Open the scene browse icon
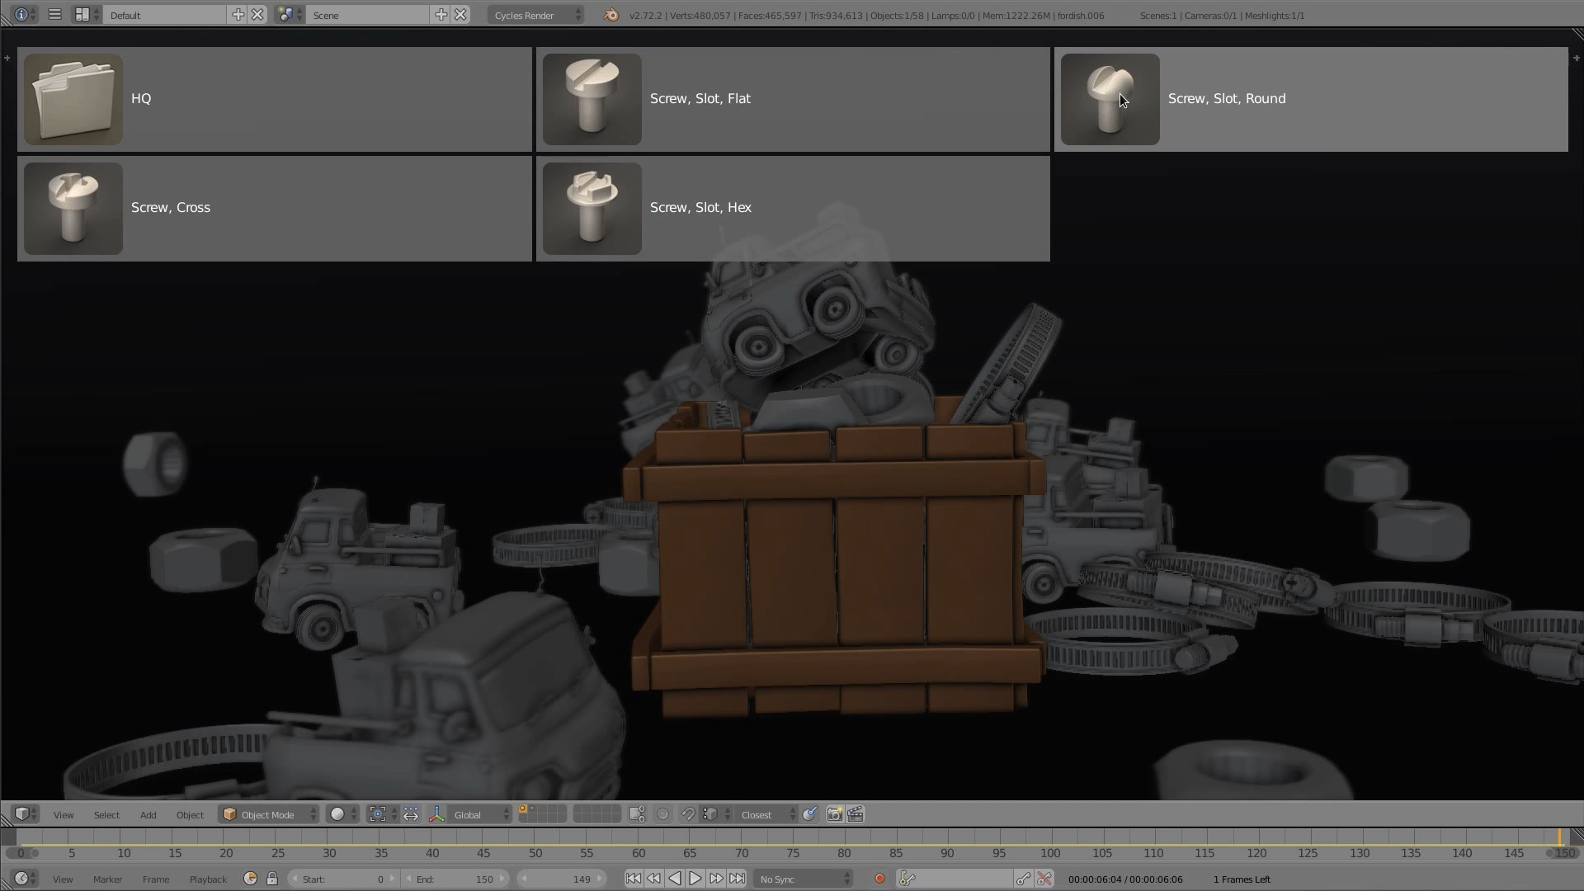The image size is (1584, 891). tap(289, 15)
